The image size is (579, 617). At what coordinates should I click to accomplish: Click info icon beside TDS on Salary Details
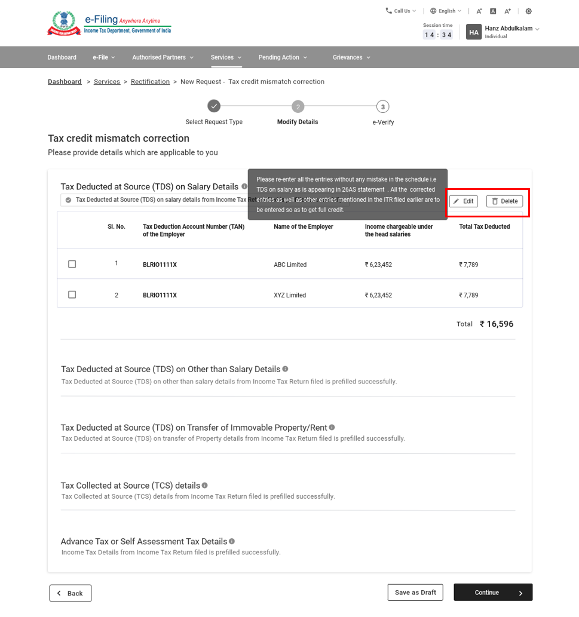point(244,186)
